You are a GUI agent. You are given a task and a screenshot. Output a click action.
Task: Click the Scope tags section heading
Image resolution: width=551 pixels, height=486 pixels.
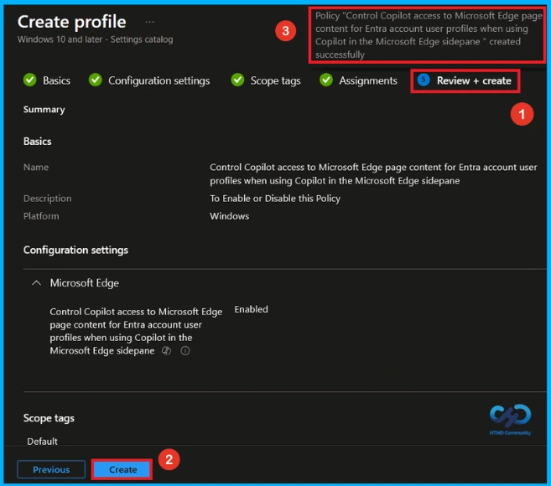coord(49,418)
